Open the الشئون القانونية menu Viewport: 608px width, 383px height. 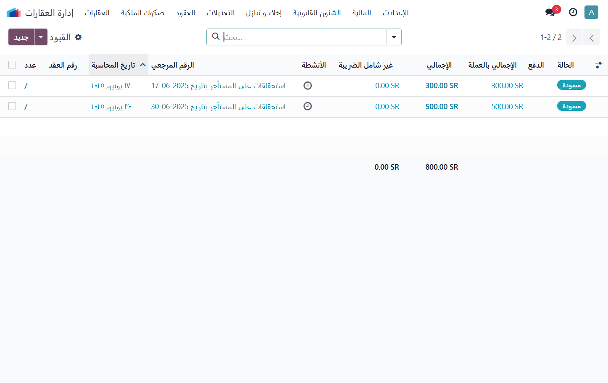[x=317, y=13]
